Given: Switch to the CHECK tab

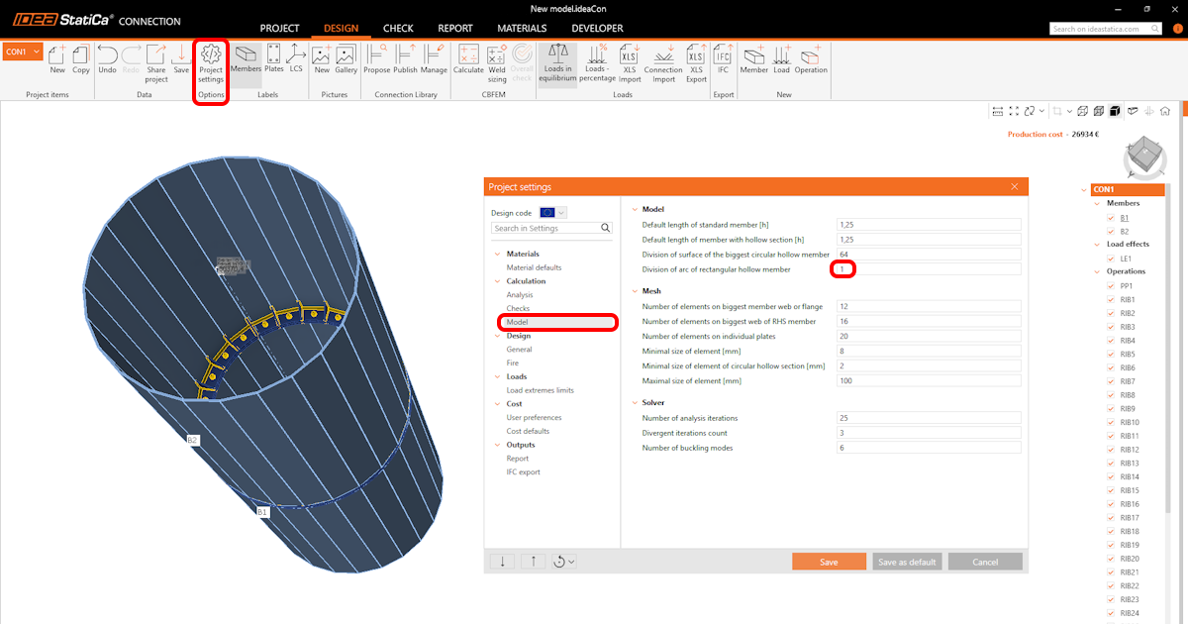Looking at the screenshot, I should pyautogui.click(x=398, y=29).
